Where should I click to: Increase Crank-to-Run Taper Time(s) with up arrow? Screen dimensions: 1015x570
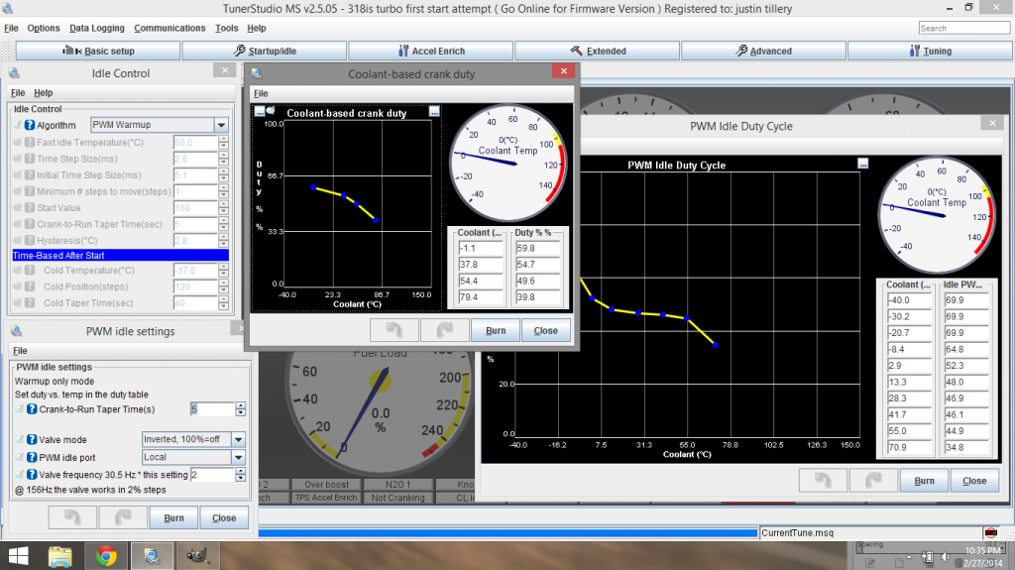[241, 405]
